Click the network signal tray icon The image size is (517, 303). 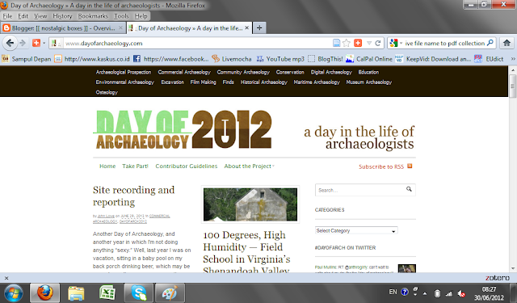click(449, 293)
